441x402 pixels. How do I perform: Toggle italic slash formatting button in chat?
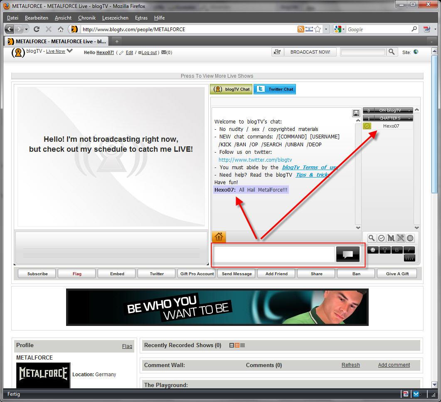409,250
